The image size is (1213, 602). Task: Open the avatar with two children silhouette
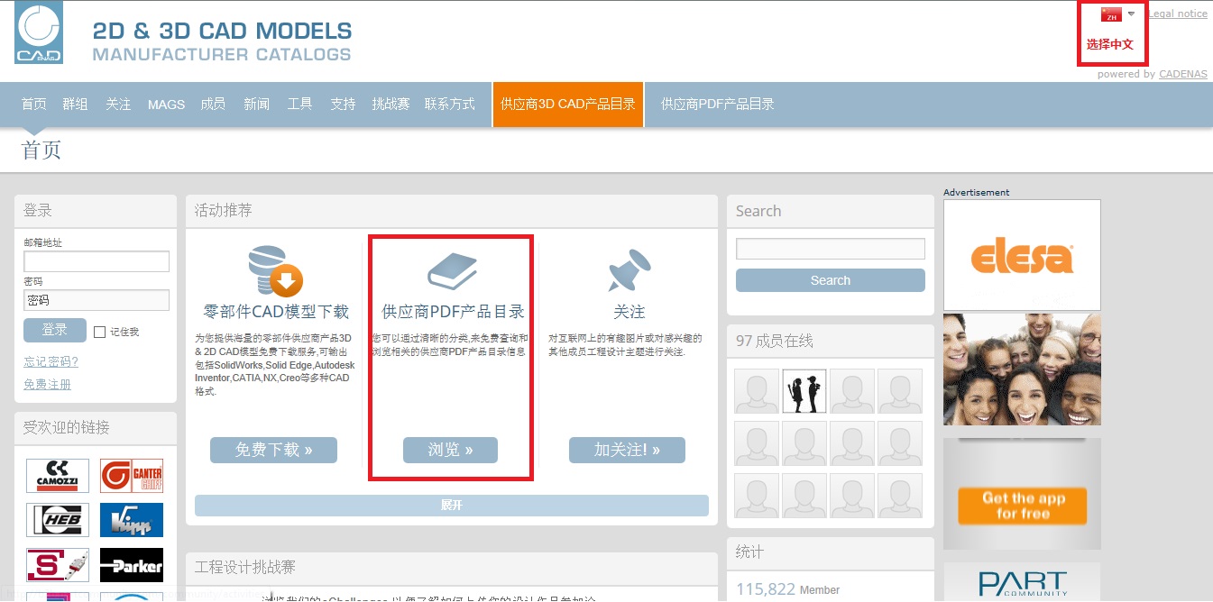(804, 391)
